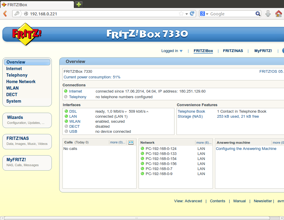This screenshot has height=220, width=284.
Task: Go to the browser home page icon
Action: pos(278,14)
